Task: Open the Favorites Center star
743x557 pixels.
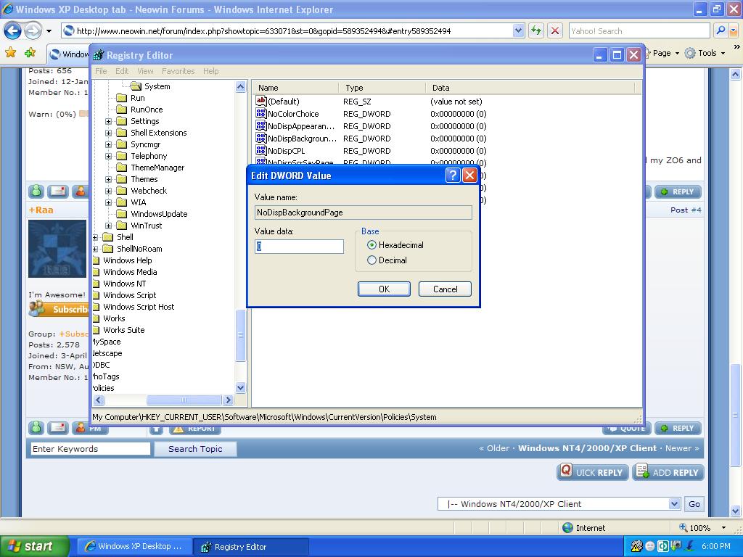Action: click(10, 52)
